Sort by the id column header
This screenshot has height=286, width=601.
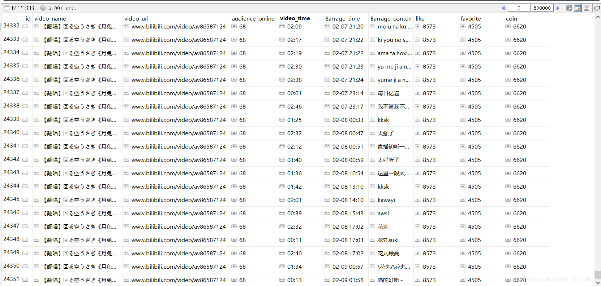[x=28, y=18]
